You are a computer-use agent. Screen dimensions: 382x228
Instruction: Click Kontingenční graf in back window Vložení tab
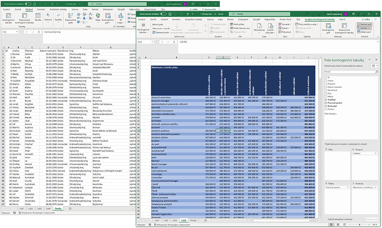pos(108,19)
